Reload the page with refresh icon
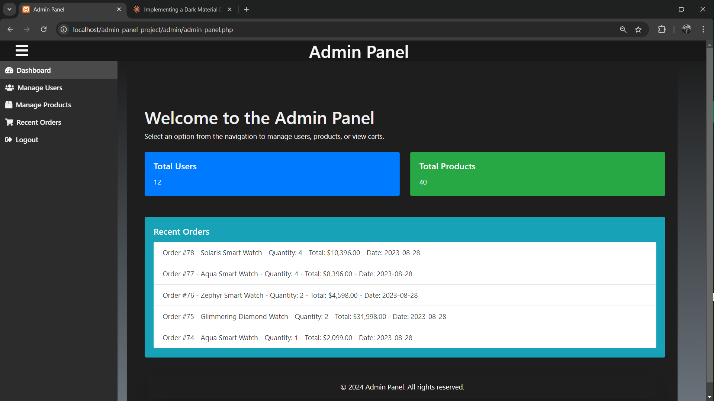 tap(44, 29)
